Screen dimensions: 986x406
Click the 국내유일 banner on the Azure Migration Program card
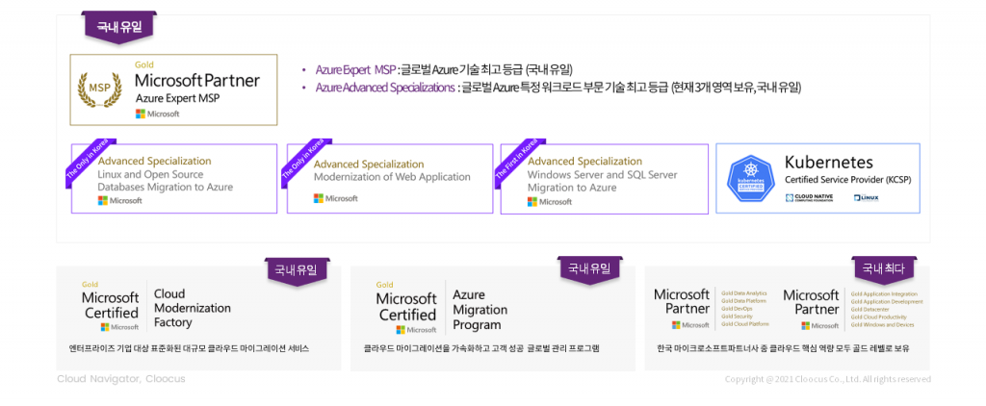point(589,269)
